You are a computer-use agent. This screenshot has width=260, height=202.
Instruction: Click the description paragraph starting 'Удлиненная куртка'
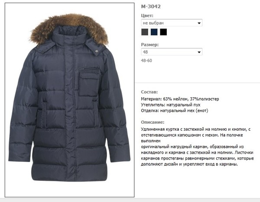click(x=197, y=147)
